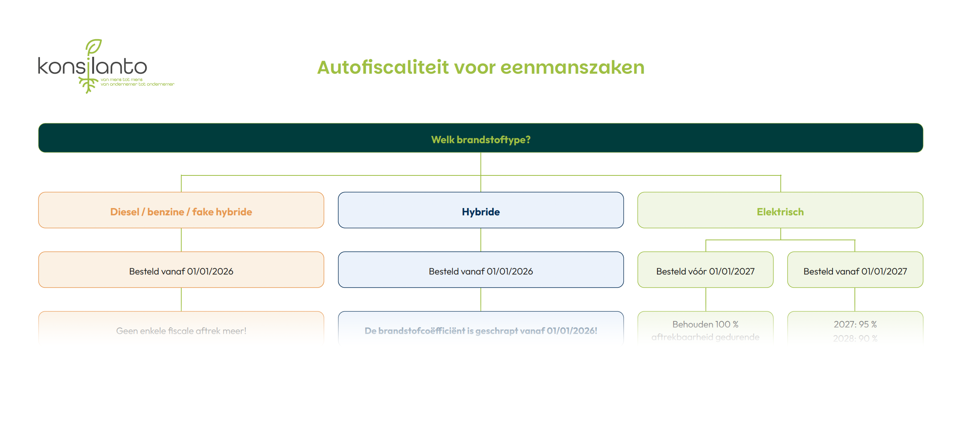Select the 'Besteld vóór 01/01/2027' box

(705, 269)
